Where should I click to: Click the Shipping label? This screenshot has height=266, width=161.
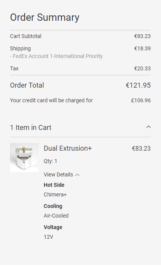click(x=20, y=48)
